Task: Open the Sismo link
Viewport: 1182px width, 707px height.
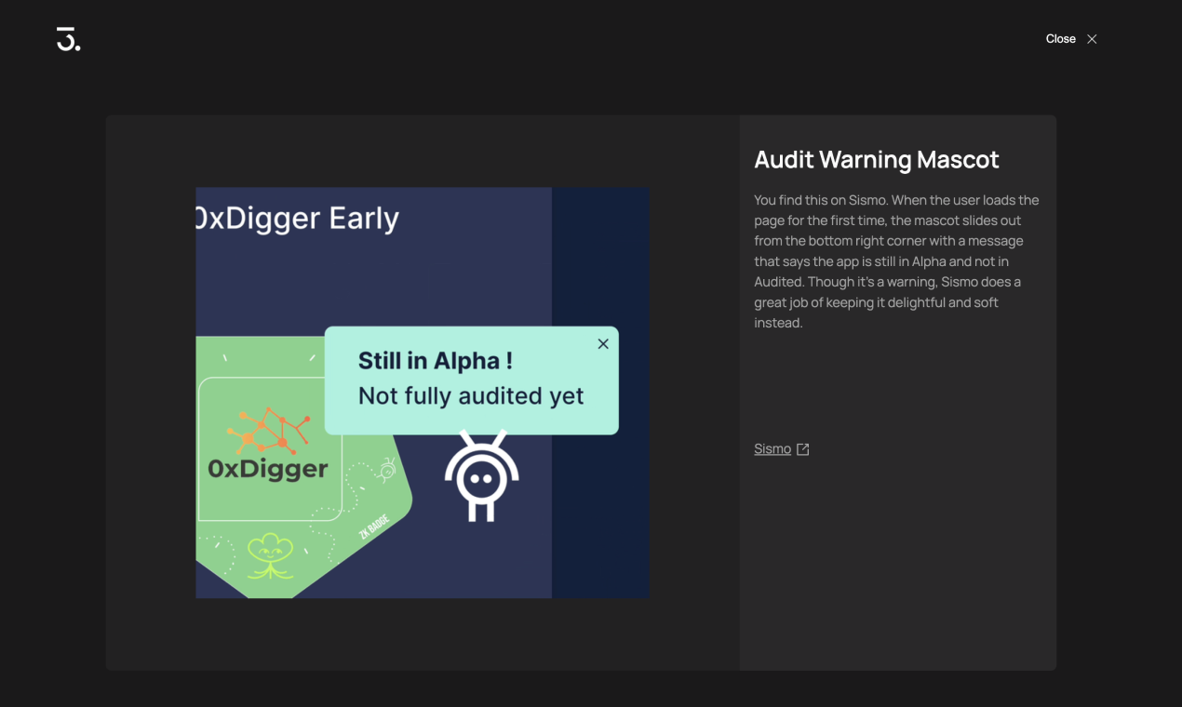Action: pos(772,448)
